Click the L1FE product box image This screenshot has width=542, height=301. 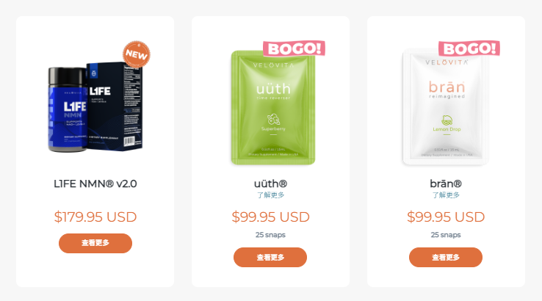[x=115, y=106]
